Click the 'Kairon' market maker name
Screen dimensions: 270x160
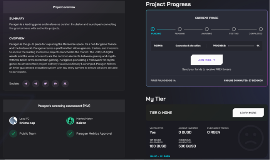tap(81, 123)
